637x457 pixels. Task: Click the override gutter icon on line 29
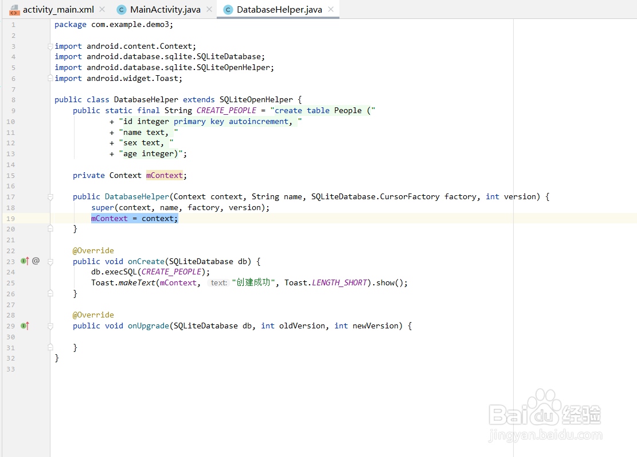(25, 326)
